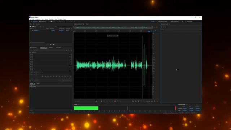This screenshot has height=130, width=231.
Task: Select Edit Audio to Video workspace
Action: (x=163, y=21)
